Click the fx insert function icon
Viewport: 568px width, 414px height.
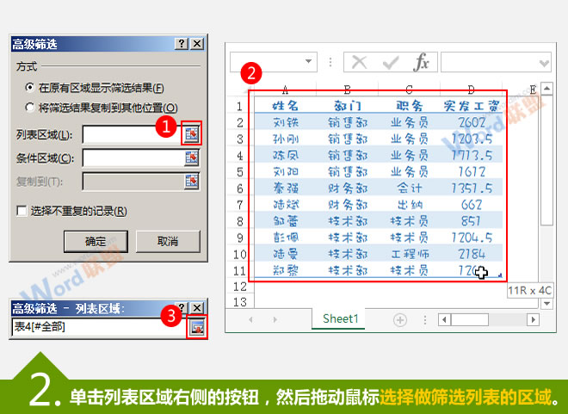click(421, 63)
